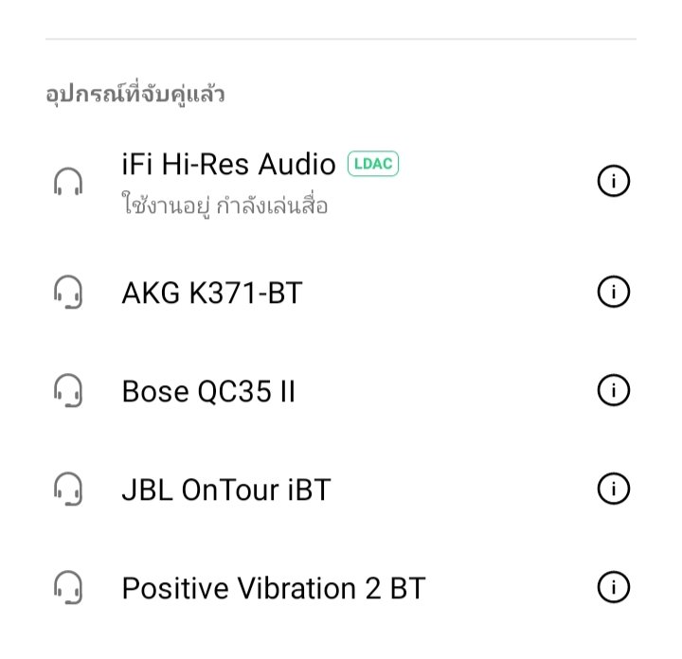Tap the 'ใช้งานอยู่ กำลังเล่นสื่อ' status text

224,205
